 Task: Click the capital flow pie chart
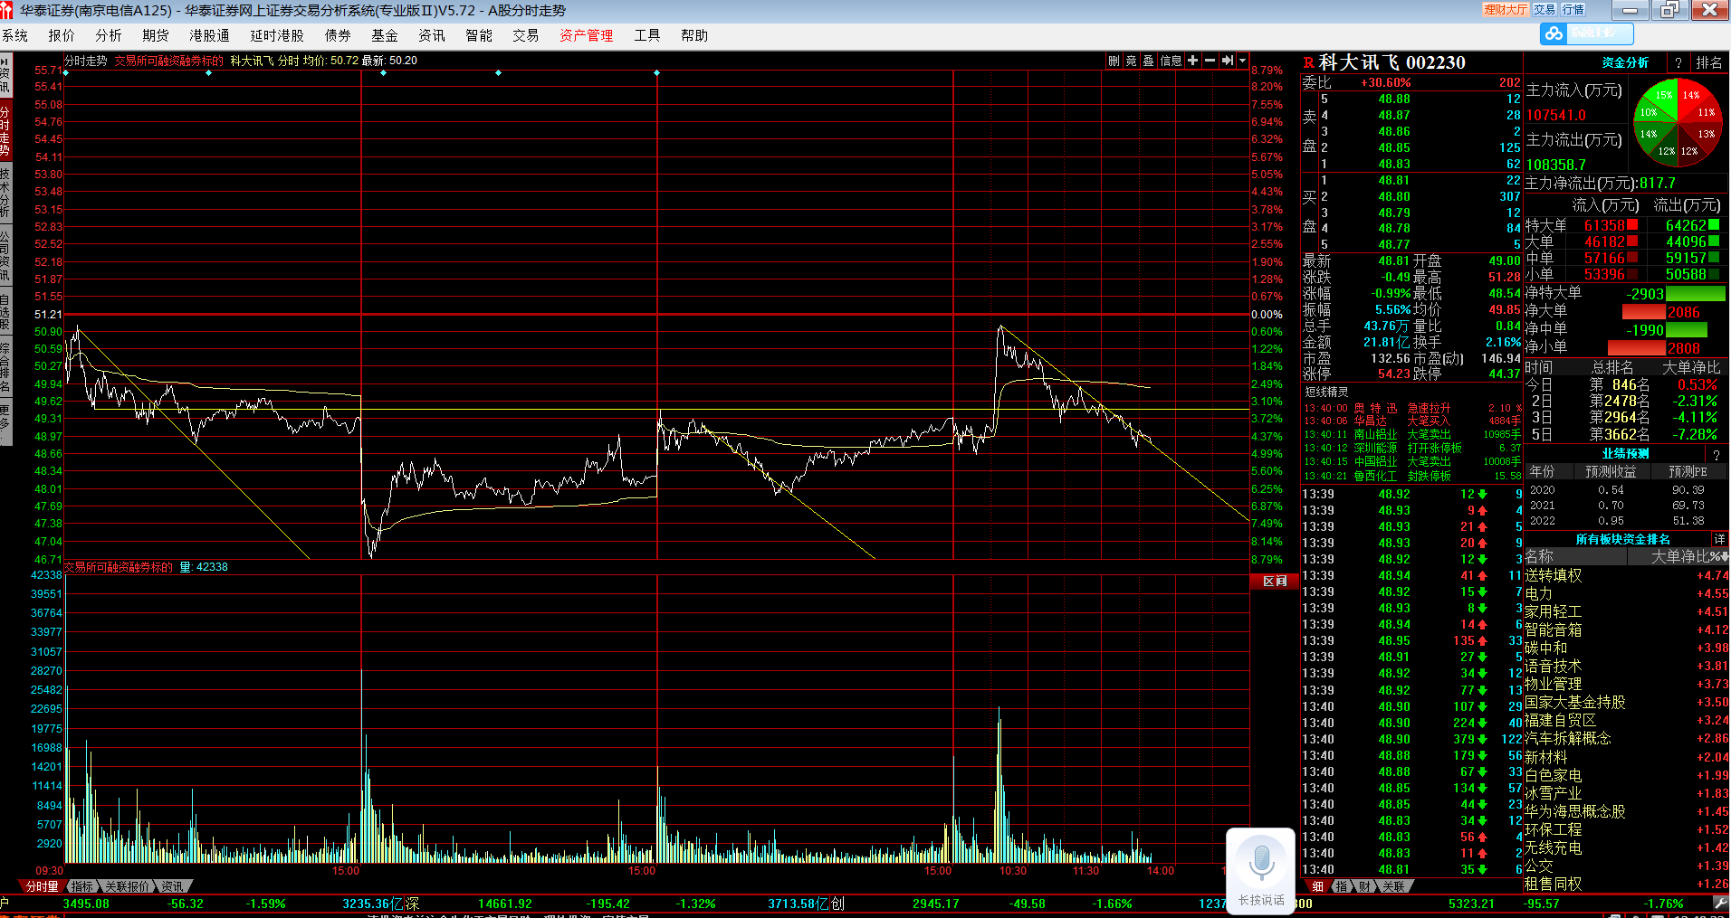pyautogui.click(x=1678, y=122)
